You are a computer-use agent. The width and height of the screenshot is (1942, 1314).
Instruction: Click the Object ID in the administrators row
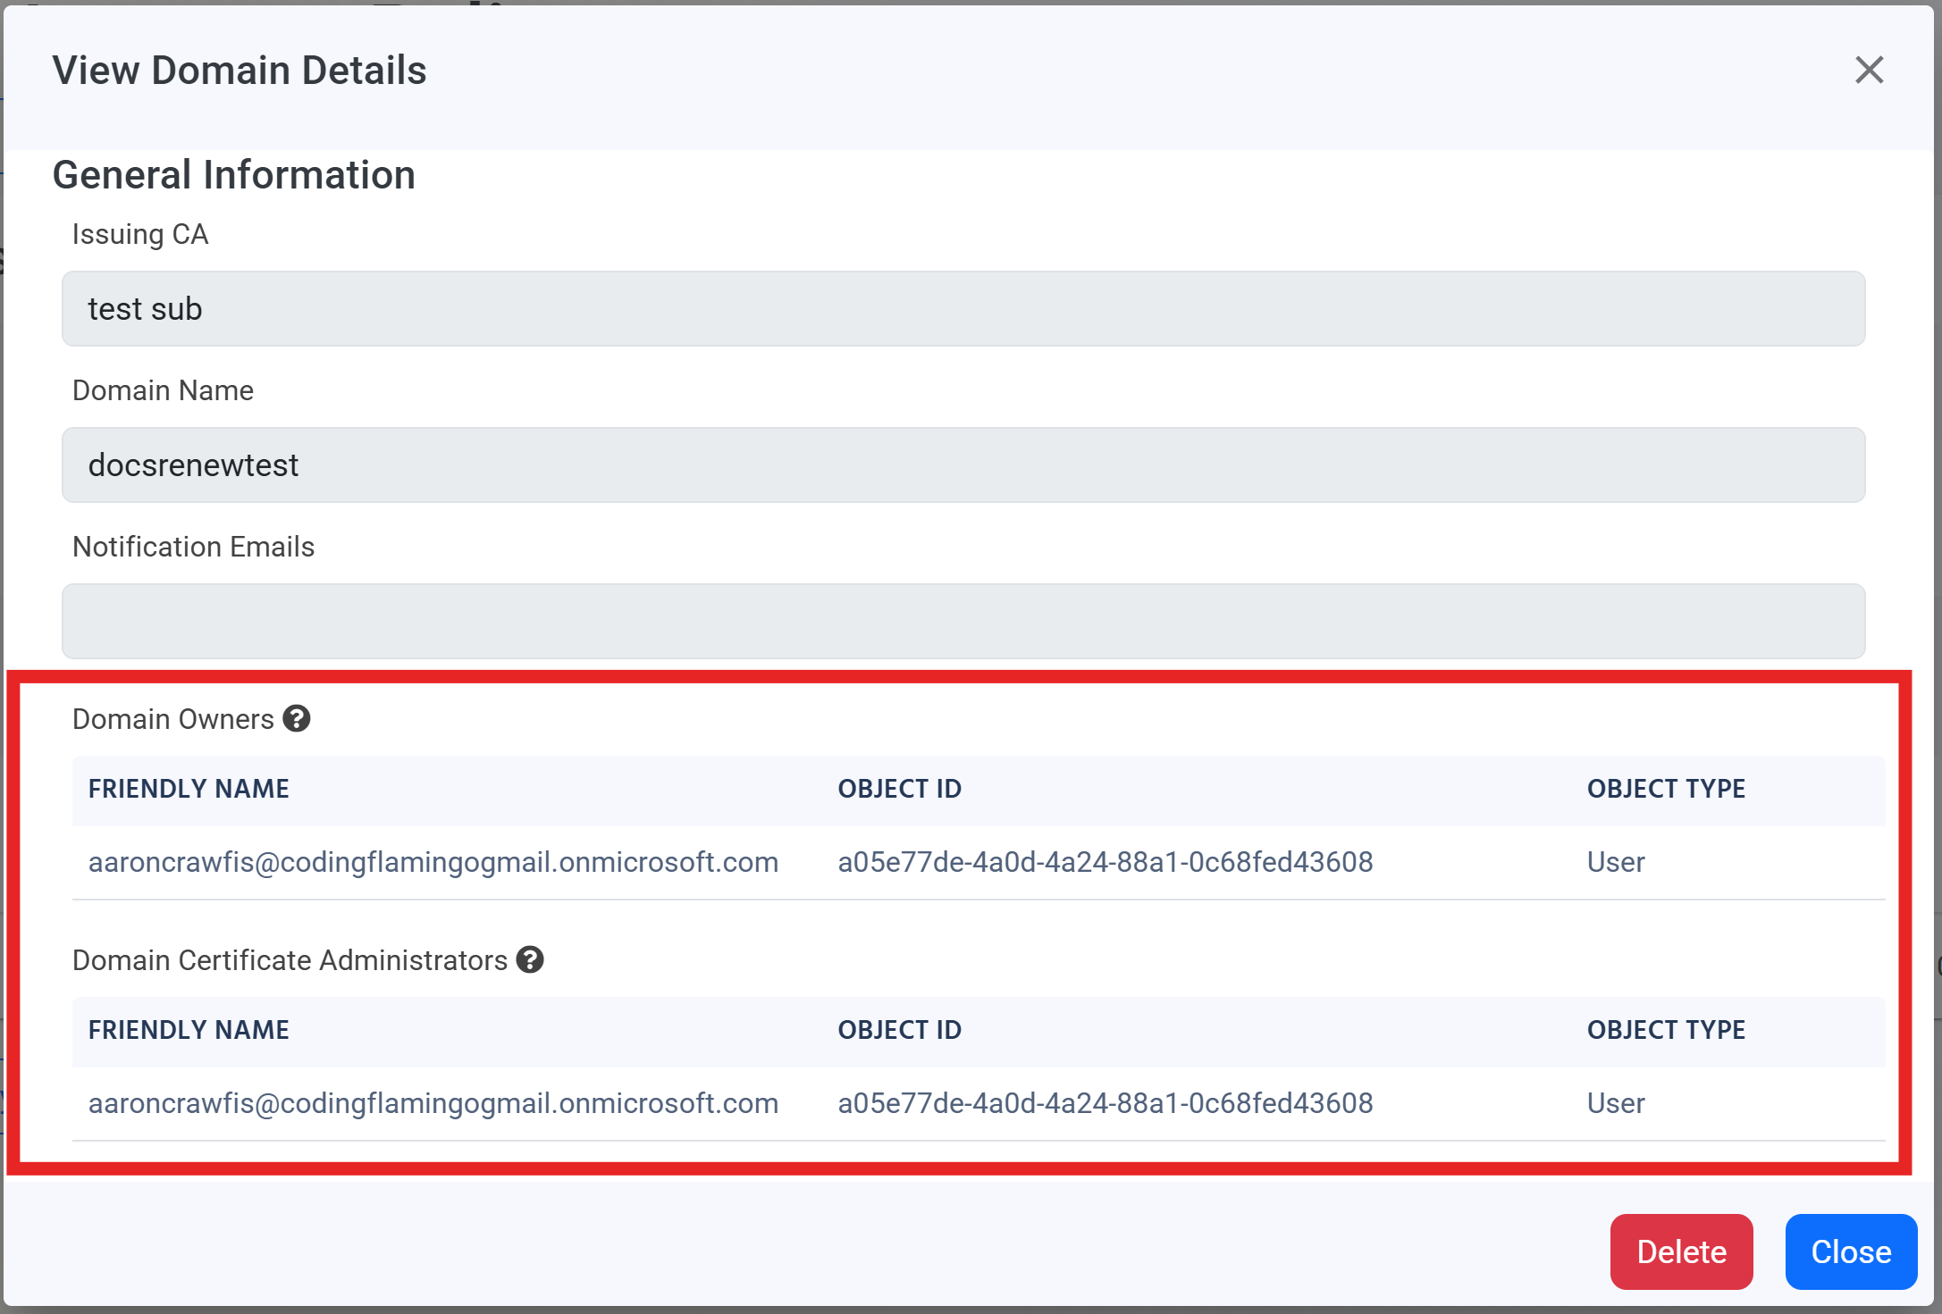click(1105, 1102)
